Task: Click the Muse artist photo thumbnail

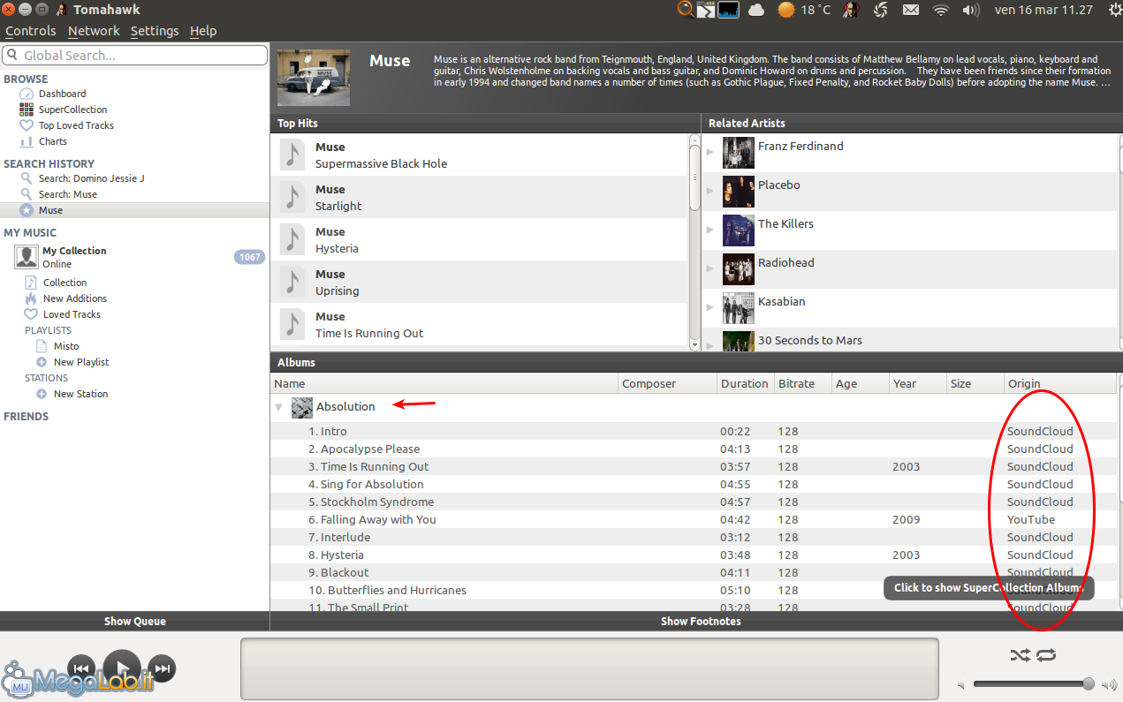Action: click(314, 77)
